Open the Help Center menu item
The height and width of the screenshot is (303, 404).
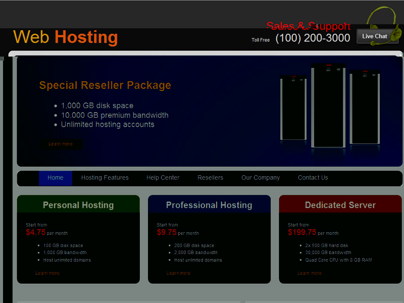click(163, 178)
